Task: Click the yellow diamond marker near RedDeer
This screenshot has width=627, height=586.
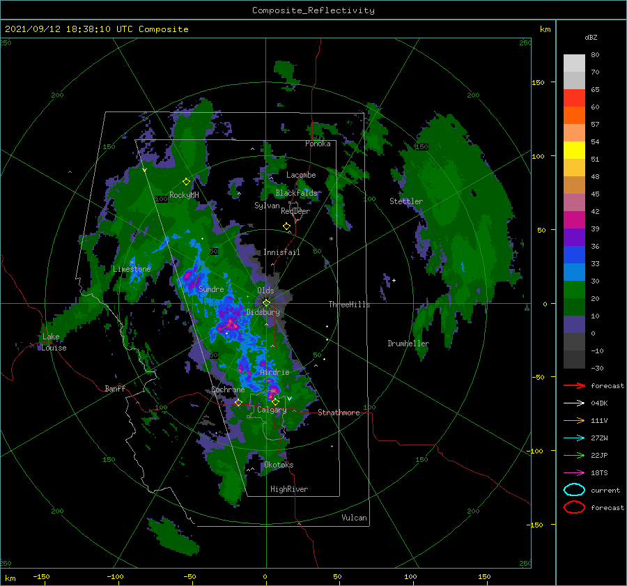Action: (x=286, y=226)
